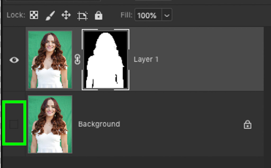The width and height of the screenshot is (271, 168).
Task: Select the Layer 1 mask thumbnail
Action: click(105, 60)
